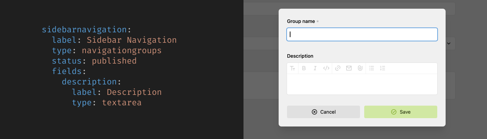Click the published status value in code
This screenshot has height=139, width=487.
tap(114, 61)
